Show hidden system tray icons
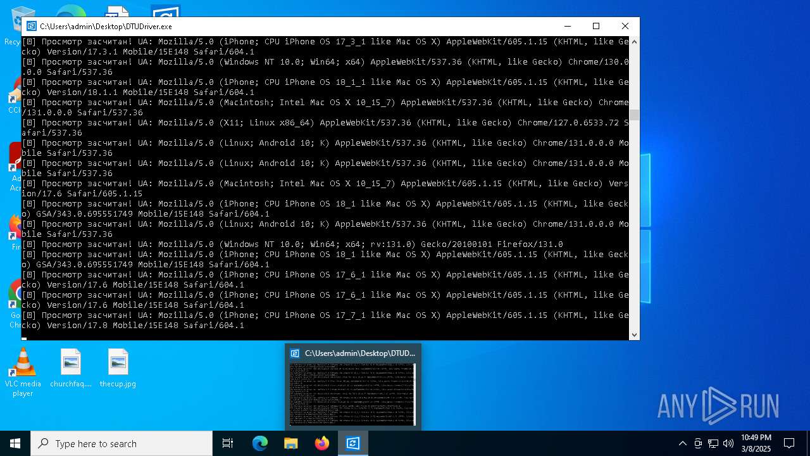Viewport: 810px width, 456px height. tap(682, 443)
